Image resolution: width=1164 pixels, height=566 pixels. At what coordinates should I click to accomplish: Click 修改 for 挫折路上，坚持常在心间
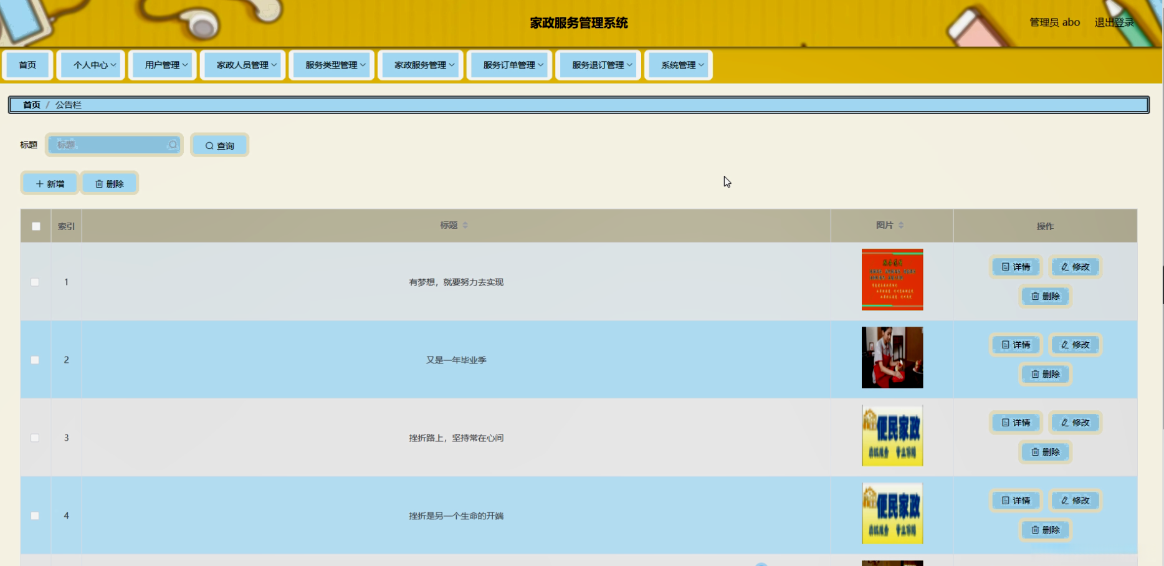[1076, 423]
